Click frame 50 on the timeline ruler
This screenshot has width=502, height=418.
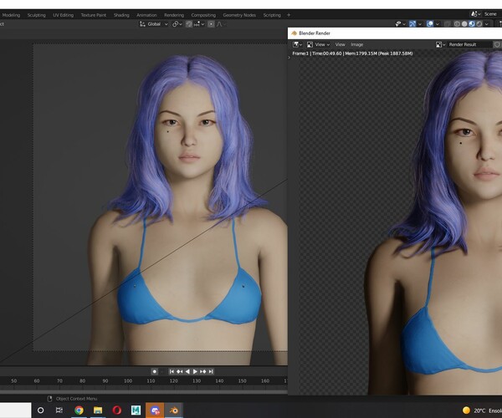[13, 381]
